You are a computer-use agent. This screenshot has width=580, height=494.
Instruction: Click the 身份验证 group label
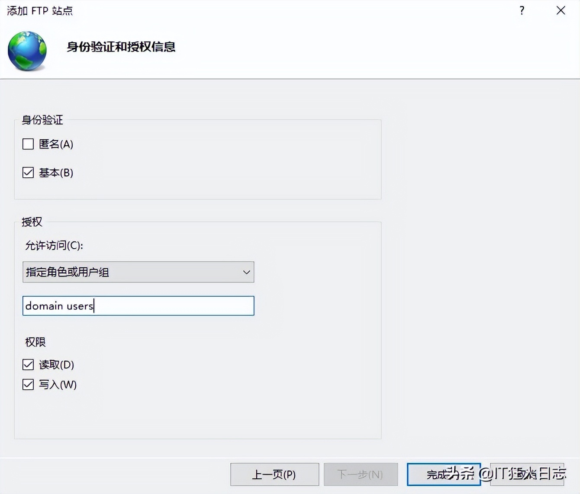42,120
